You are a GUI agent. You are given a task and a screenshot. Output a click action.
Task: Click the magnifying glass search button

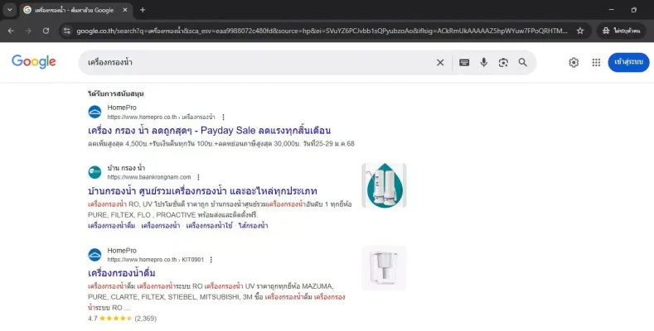(523, 63)
